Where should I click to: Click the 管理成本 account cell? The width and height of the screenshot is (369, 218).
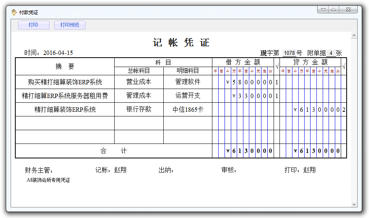pyautogui.click(x=139, y=96)
